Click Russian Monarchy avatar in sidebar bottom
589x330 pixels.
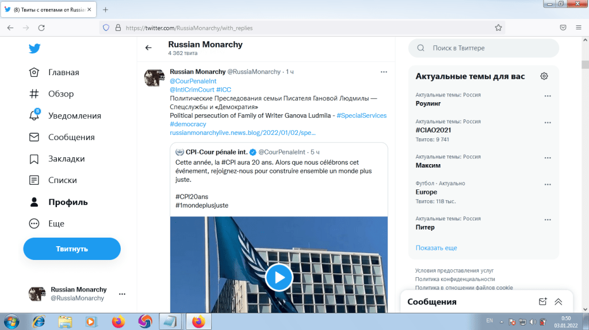37,294
